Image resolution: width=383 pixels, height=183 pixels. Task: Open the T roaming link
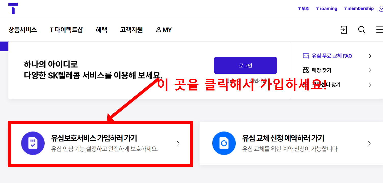coord(326,8)
